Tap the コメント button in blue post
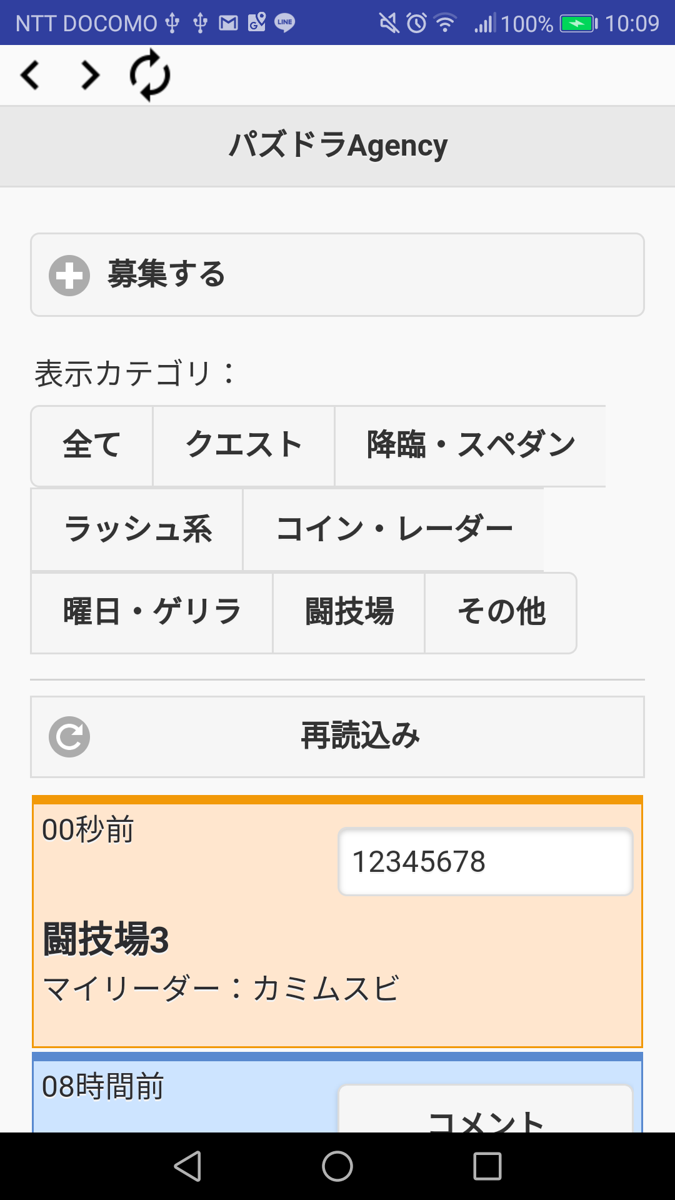 tap(486, 1115)
